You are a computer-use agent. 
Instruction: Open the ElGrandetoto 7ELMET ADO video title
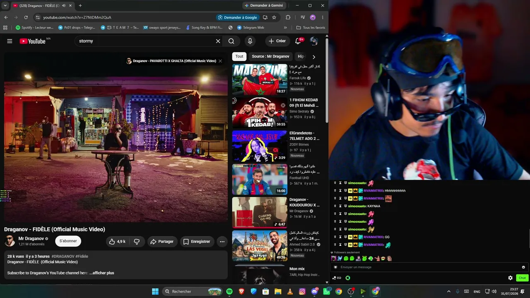(x=304, y=136)
